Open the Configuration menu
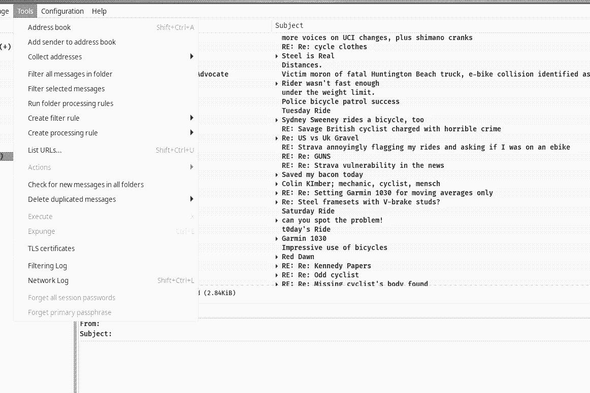590x393 pixels. (62, 11)
